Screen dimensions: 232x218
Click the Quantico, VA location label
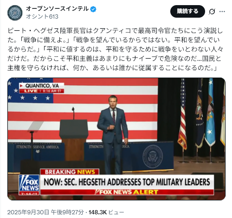click(x=42, y=86)
